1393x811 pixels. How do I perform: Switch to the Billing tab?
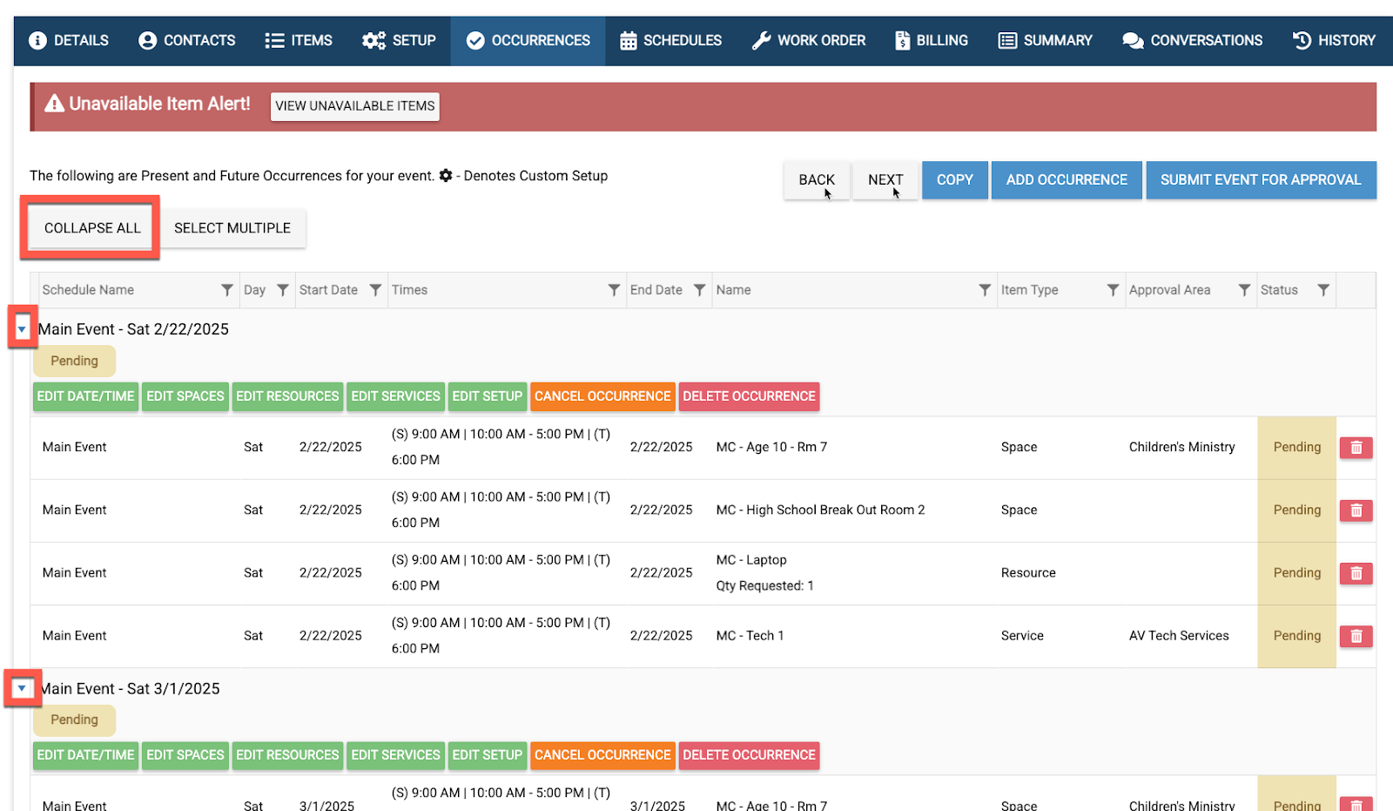pos(931,40)
